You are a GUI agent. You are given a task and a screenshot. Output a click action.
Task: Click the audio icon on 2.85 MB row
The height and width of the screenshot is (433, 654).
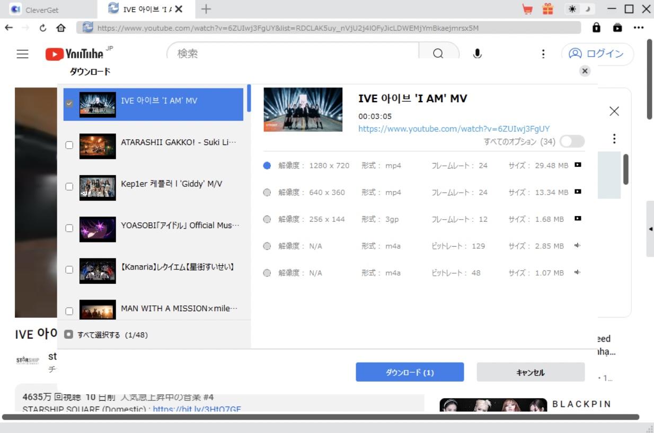578,246
